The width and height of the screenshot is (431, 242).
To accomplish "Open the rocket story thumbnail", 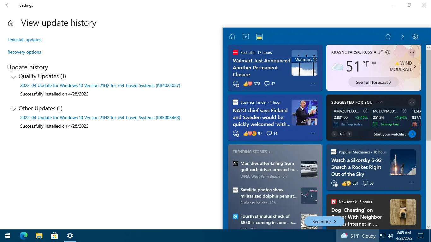I will 403,162.
